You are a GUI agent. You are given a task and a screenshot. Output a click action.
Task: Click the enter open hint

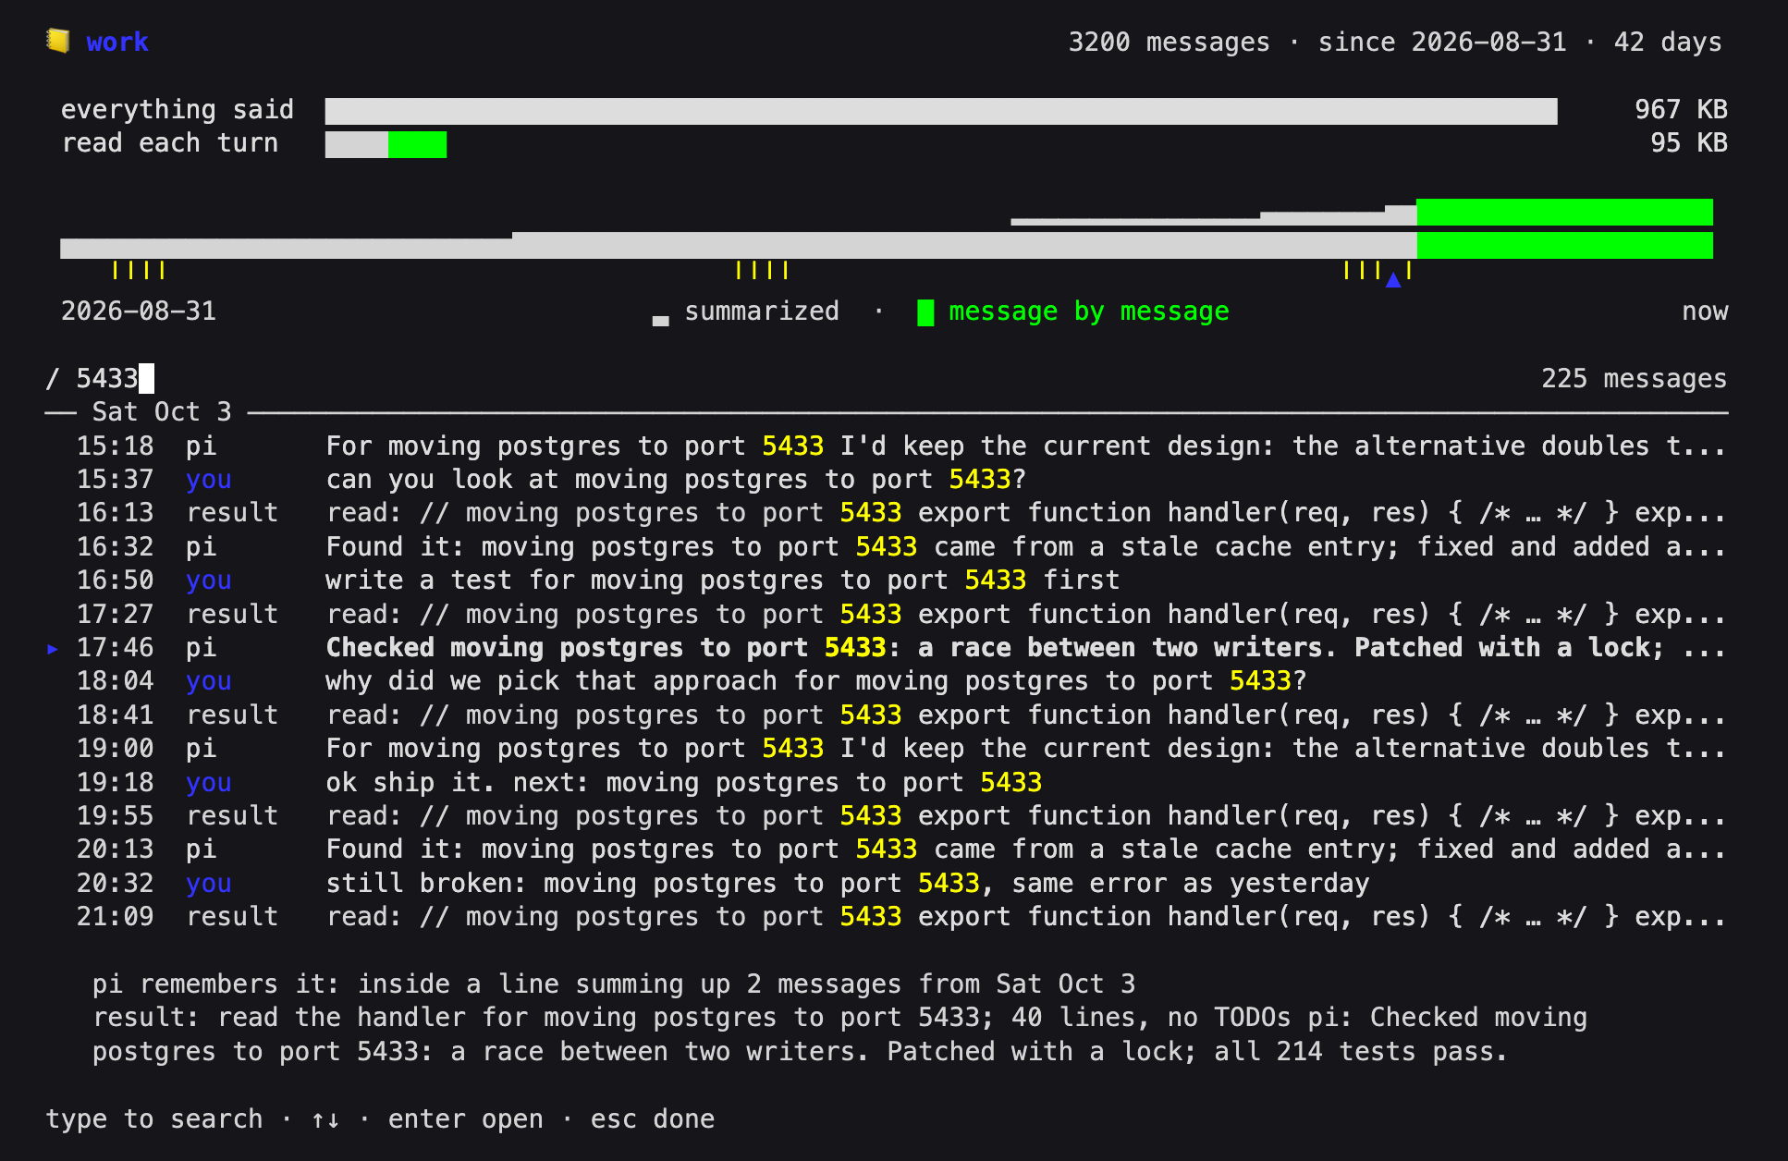click(465, 1119)
